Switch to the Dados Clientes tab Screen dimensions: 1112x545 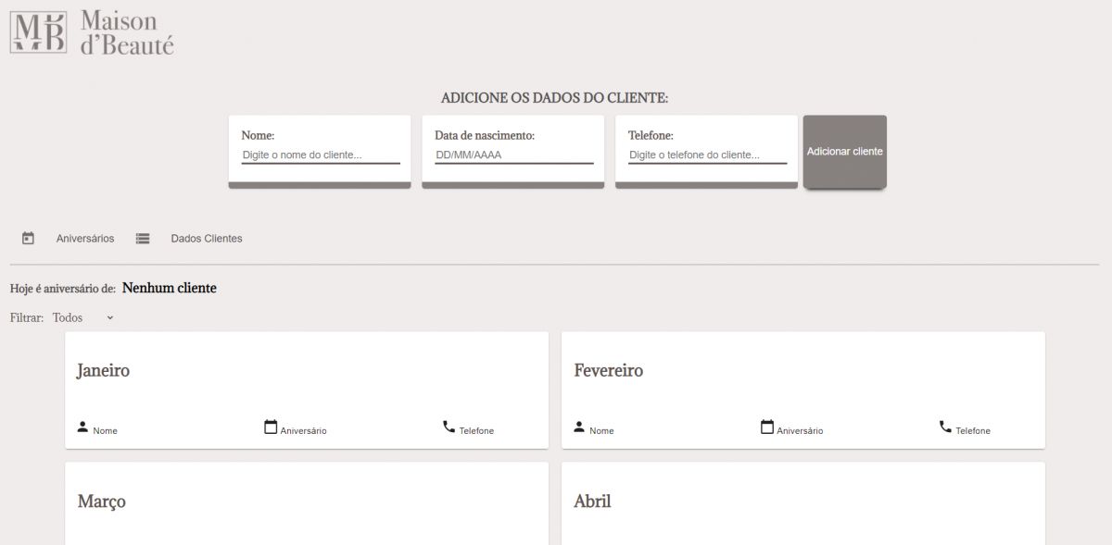click(x=207, y=239)
